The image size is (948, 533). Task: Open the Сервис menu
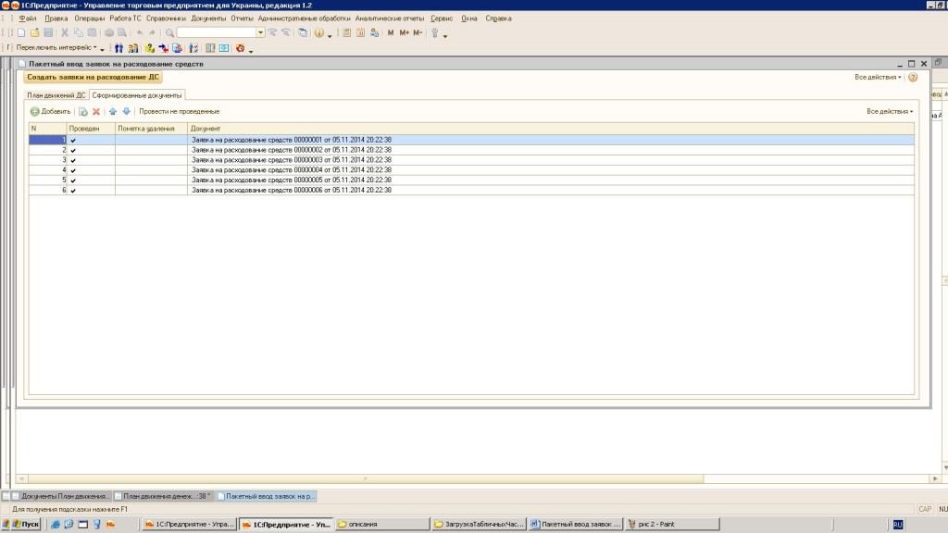click(x=442, y=19)
